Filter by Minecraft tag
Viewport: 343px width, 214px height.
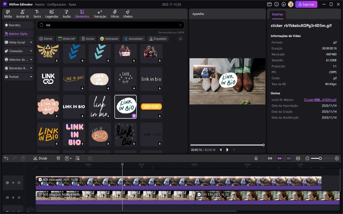click(66, 39)
